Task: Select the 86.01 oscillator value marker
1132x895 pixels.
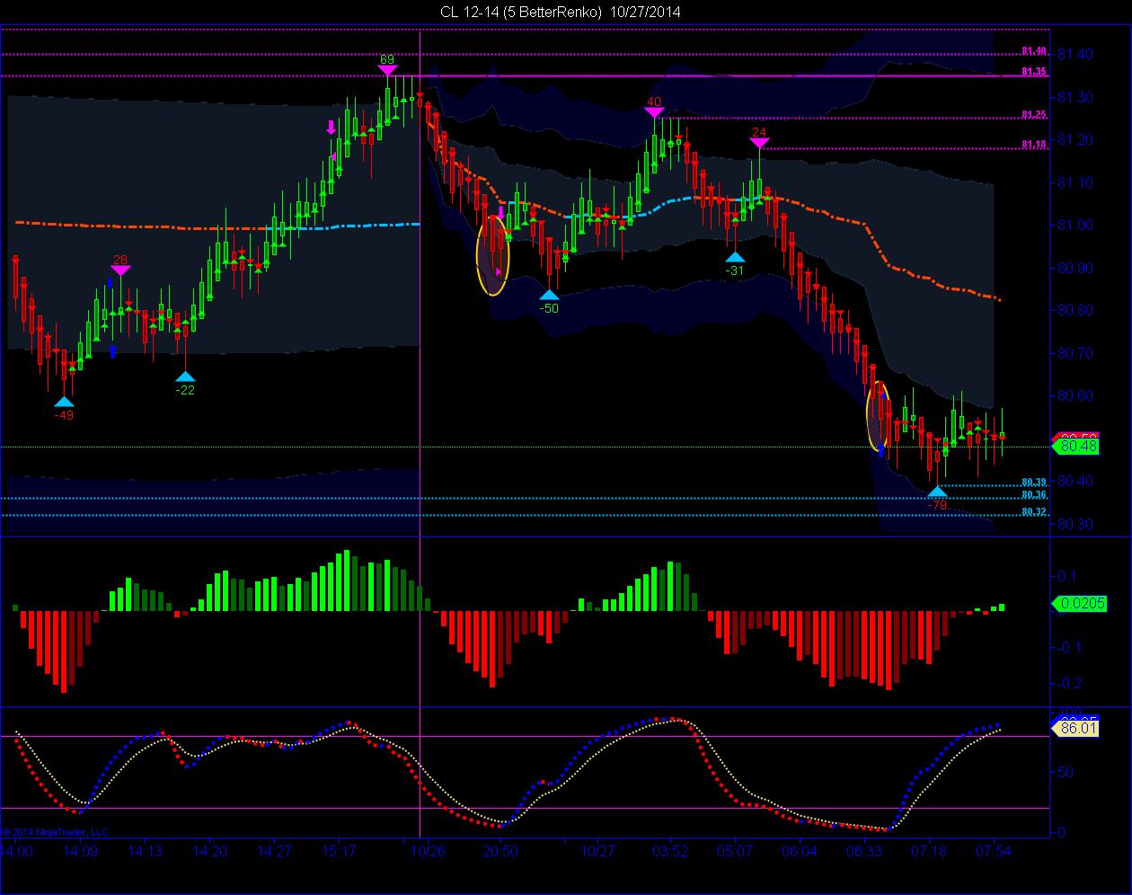Action: point(1076,728)
